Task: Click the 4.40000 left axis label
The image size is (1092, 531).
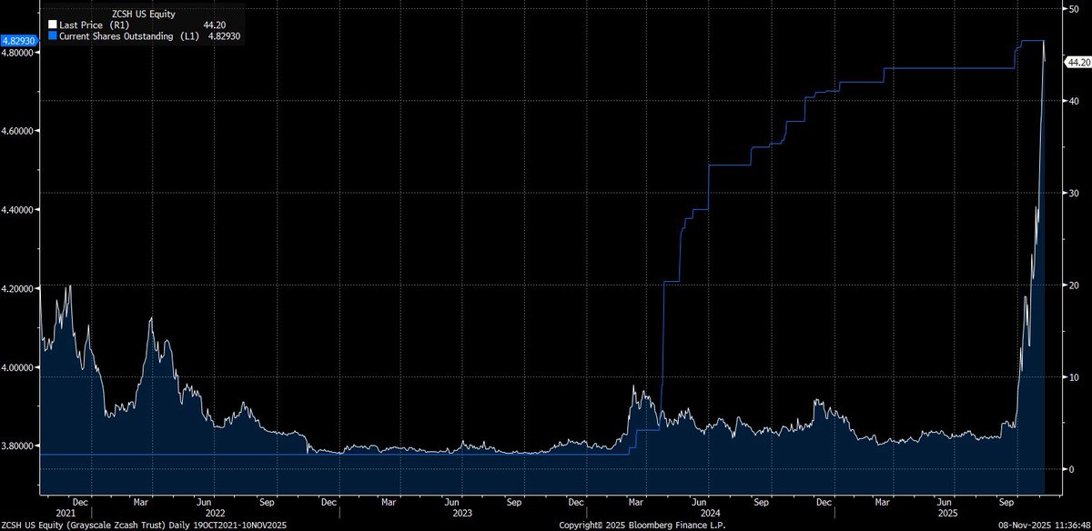Action: coord(18,210)
